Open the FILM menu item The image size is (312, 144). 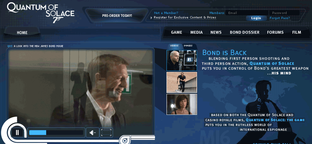click(x=296, y=32)
